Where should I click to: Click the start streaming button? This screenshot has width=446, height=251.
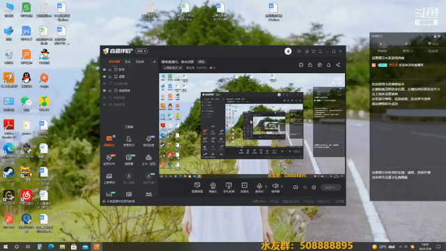click(331, 188)
